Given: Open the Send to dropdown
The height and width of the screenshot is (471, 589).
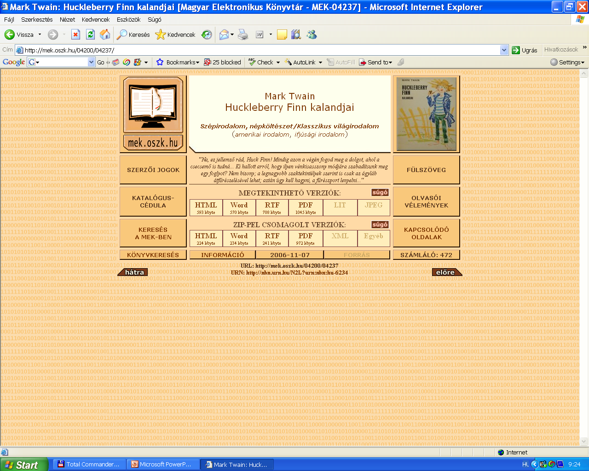Looking at the screenshot, I should 376,62.
